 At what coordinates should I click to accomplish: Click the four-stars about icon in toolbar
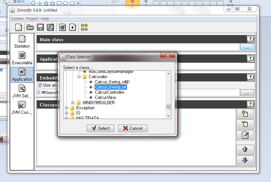click(x=84, y=28)
